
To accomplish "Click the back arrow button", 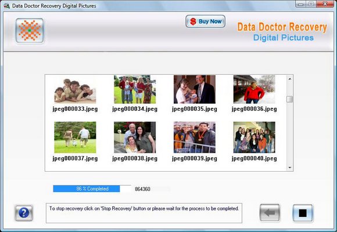I will pos(270,213).
